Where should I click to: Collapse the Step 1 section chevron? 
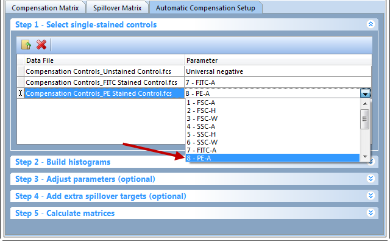pyautogui.click(x=370, y=24)
